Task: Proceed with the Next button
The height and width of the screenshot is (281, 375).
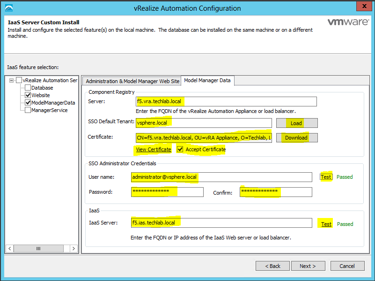Action: coord(308,266)
